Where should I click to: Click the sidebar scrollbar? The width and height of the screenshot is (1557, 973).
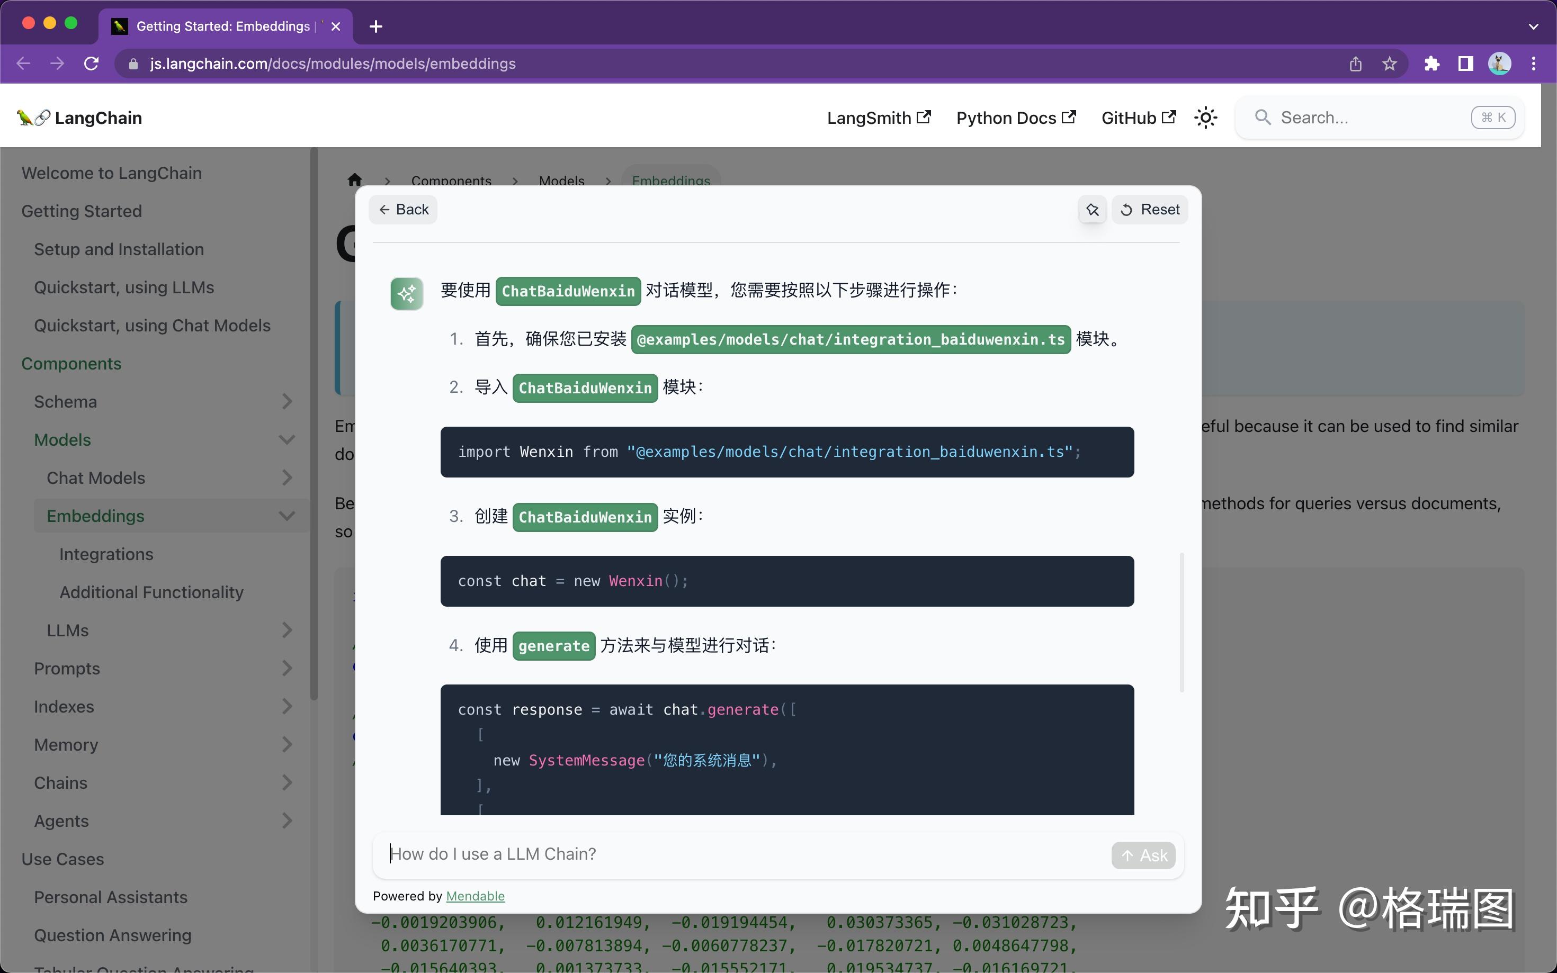[x=314, y=424]
